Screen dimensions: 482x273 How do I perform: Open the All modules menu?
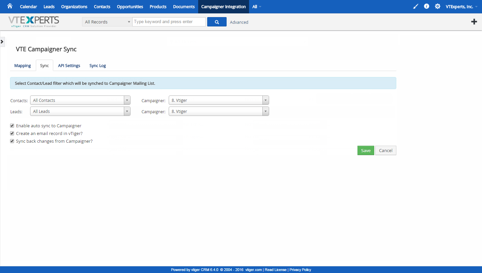[257, 7]
